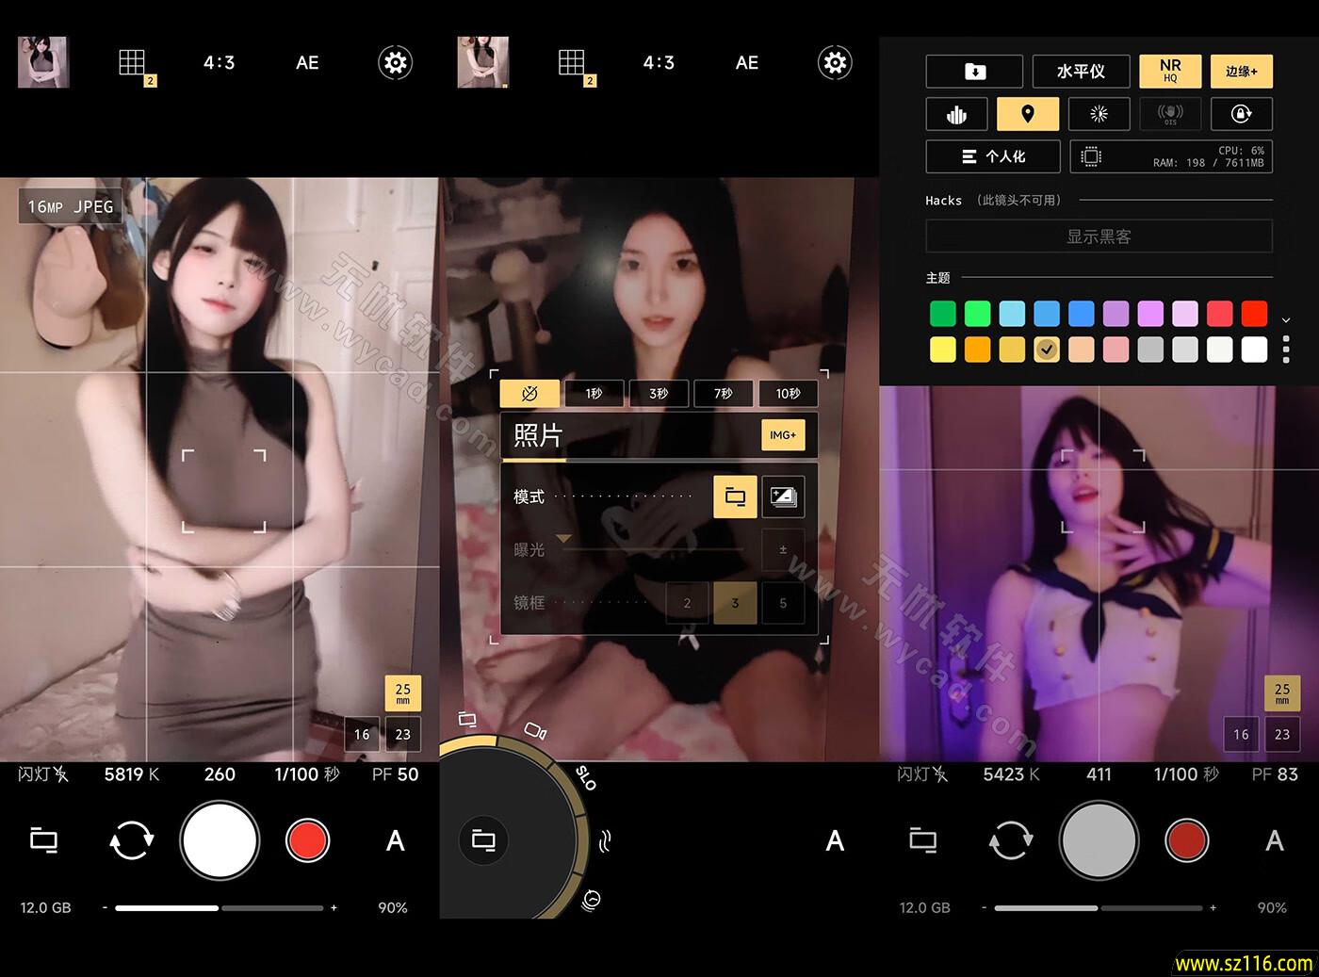
Task: Select the green theme color swatch
Action: [x=942, y=313]
